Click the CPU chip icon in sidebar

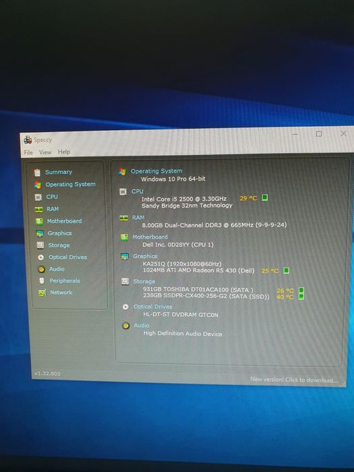[38, 197]
